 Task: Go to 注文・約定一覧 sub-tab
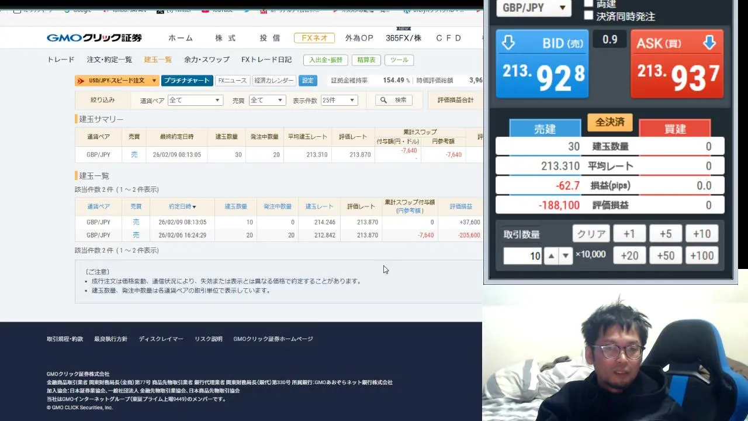[109, 60]
